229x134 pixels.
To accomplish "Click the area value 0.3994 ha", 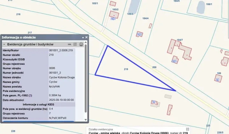I will click(x=55, y=95).
